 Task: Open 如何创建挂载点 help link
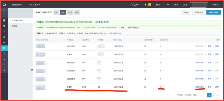[x=115, y=33]
